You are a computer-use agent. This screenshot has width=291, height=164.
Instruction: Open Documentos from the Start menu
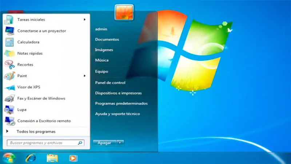pos(107,39)
